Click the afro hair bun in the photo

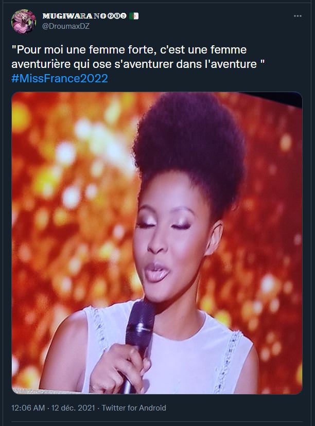point(189,147)
